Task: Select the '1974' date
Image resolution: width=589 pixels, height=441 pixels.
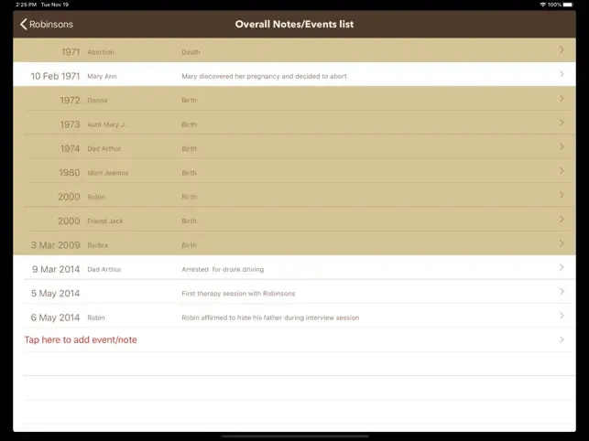Action: tap(70, 148)
